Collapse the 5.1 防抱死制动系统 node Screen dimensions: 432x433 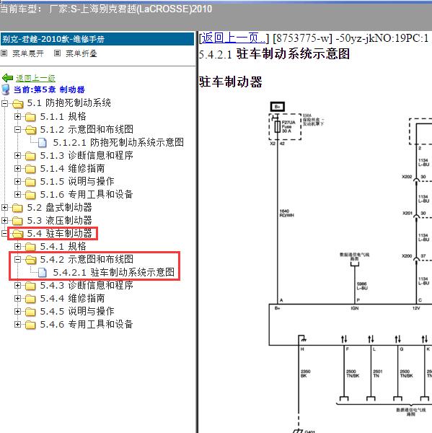pyautogui.click(x=5, y=103)
